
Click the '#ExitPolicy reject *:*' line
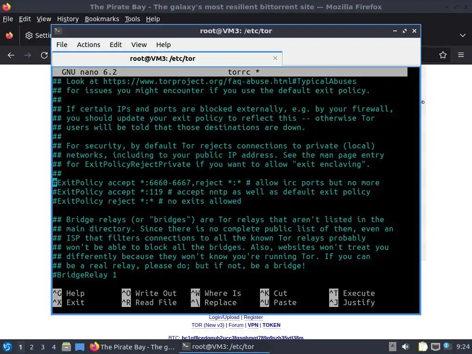click(x=147, y=201)
